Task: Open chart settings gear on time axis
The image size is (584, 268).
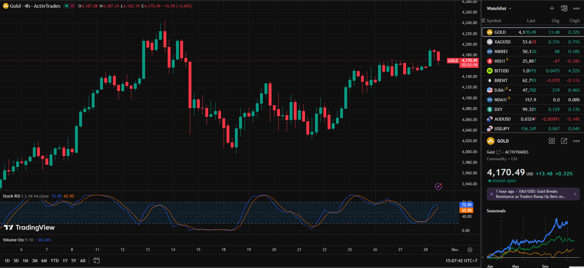Action: pyautogui.click(x=470, y=250)
